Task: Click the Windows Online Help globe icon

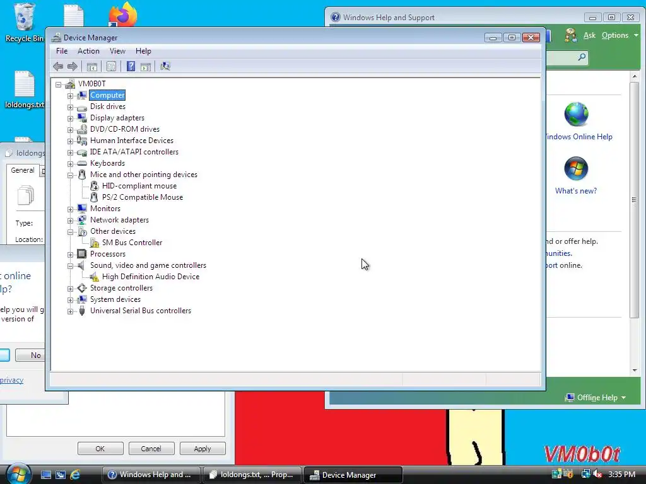Action: (x=576, y=115)
